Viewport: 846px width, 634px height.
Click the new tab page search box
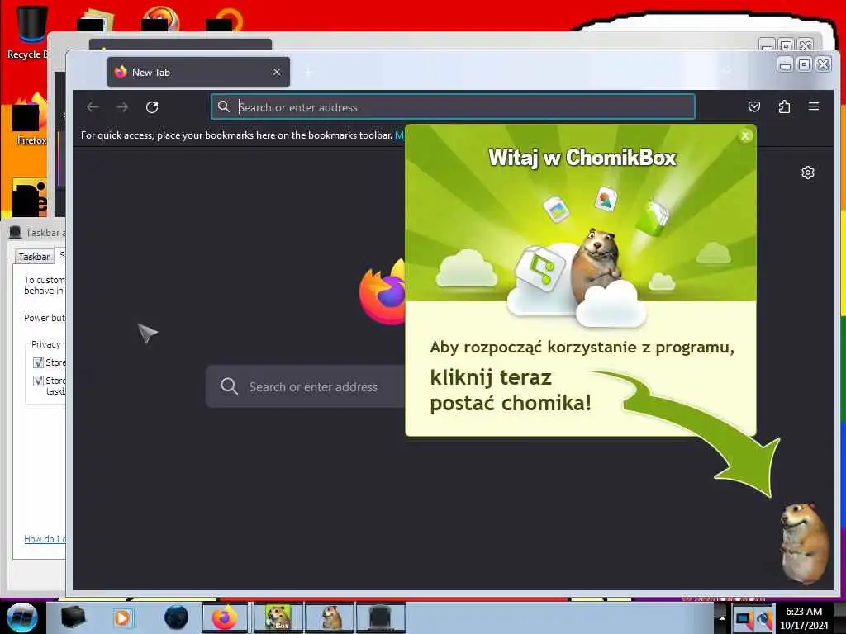point(306,386)
